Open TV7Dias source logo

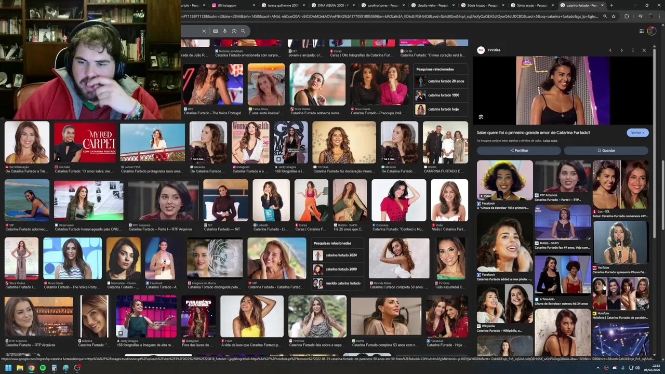click(x=481, y=50)
